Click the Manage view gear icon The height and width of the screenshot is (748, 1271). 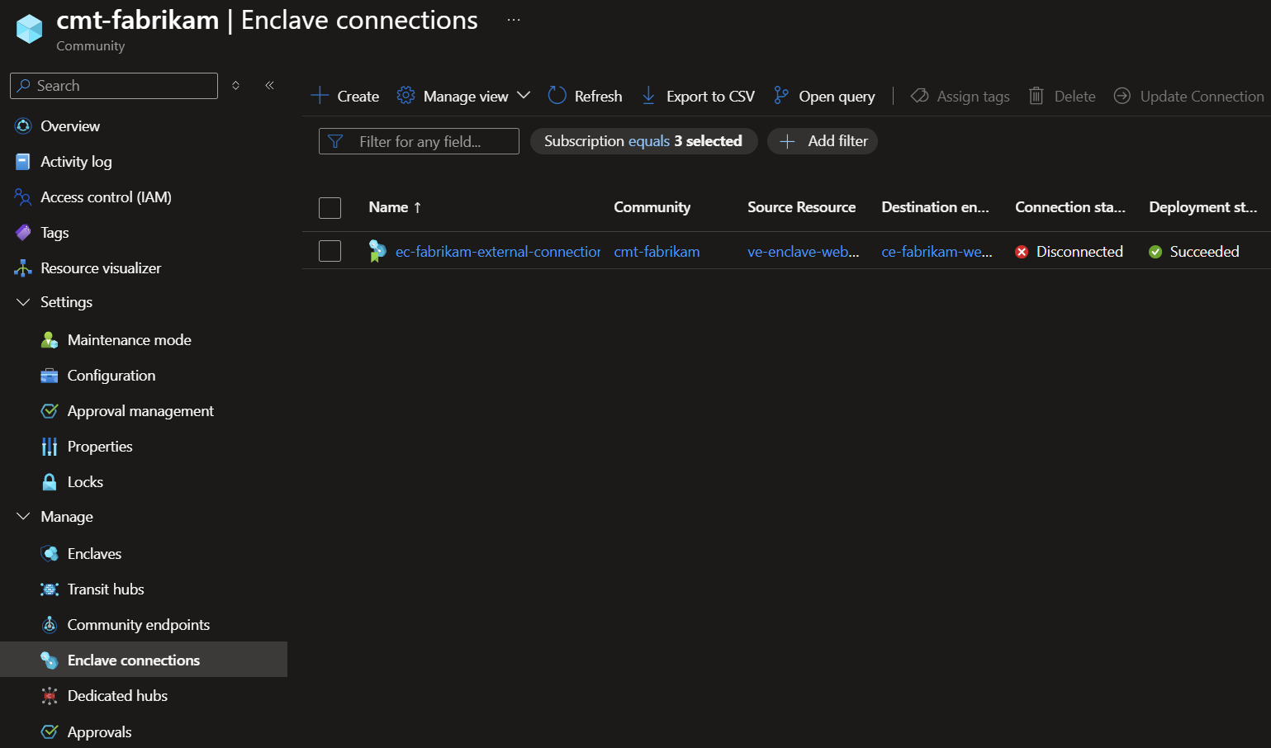[x=405, y=96]
